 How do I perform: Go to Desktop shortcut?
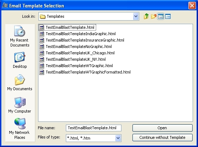[20, 60]
